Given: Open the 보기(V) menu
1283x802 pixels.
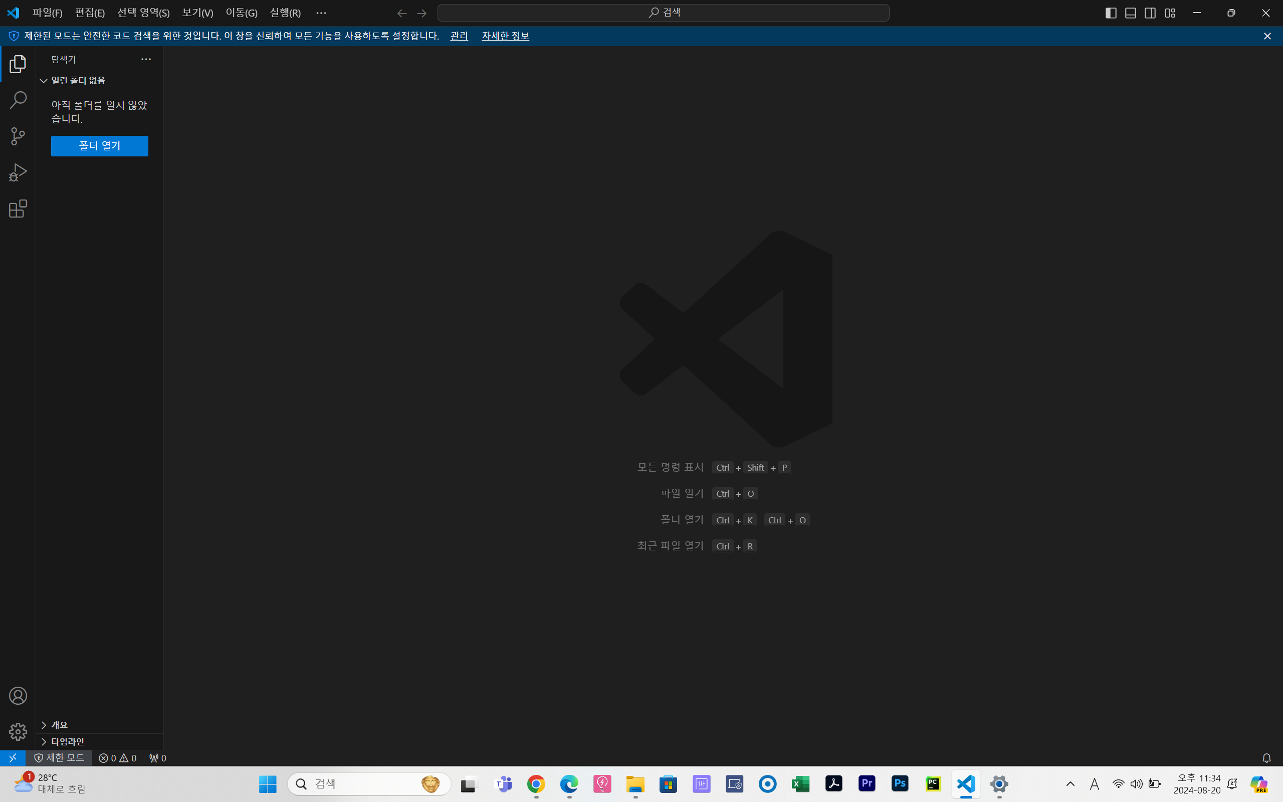Looking at the screenshot, I should (197, 13).
